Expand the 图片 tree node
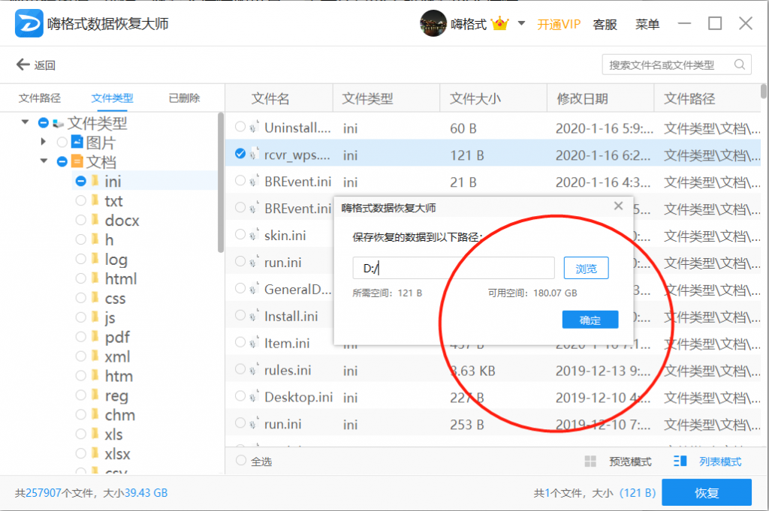Screen dimensions: 769x511 43,142
